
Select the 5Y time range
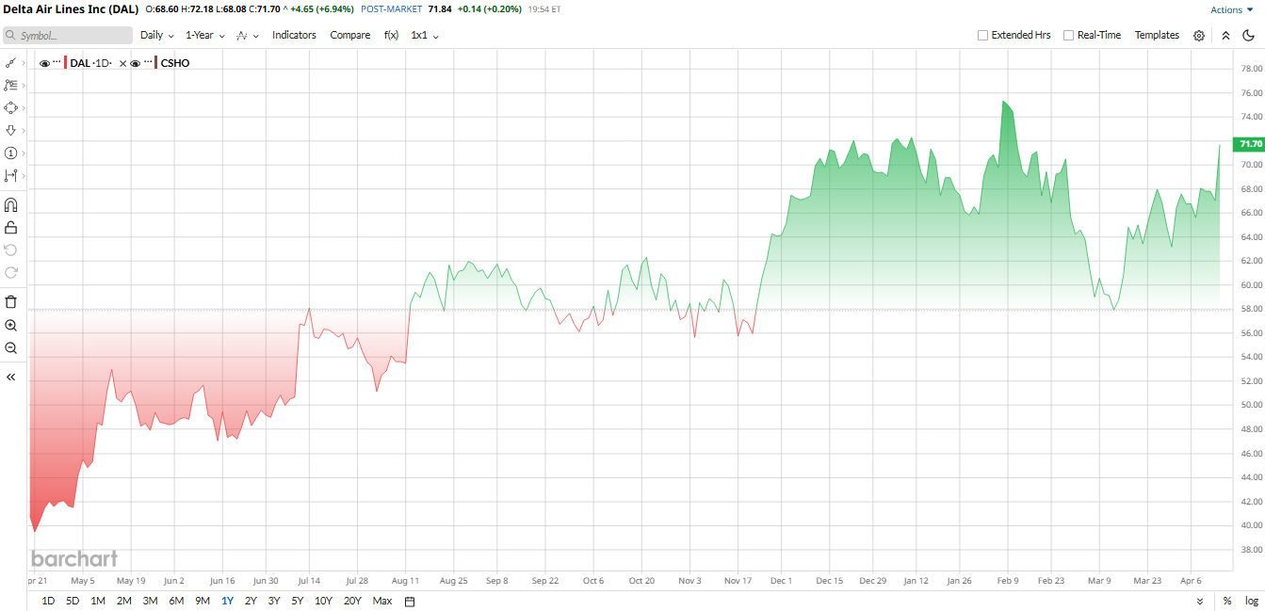coord(298,601)
